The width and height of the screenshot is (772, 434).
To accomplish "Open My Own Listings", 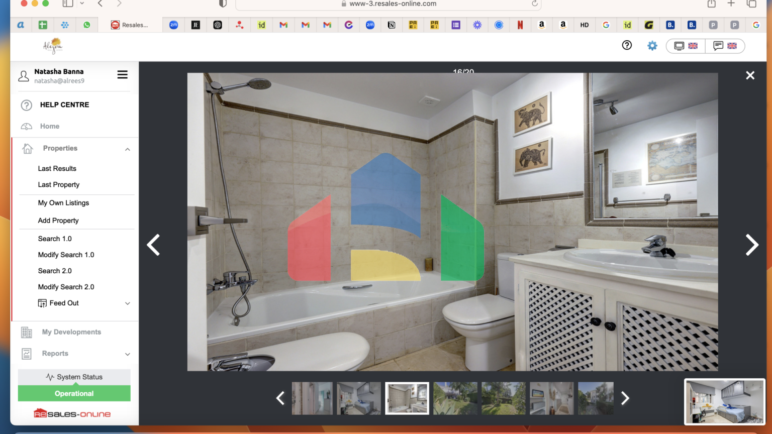I will pyautogui.click(x=63, y=203).
